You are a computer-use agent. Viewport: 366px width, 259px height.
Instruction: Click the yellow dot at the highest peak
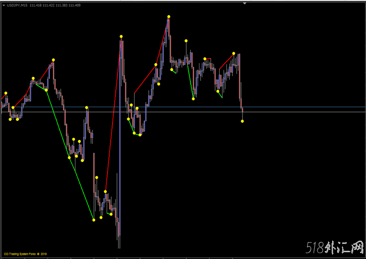pyautogui.click(x=169, y=16)
